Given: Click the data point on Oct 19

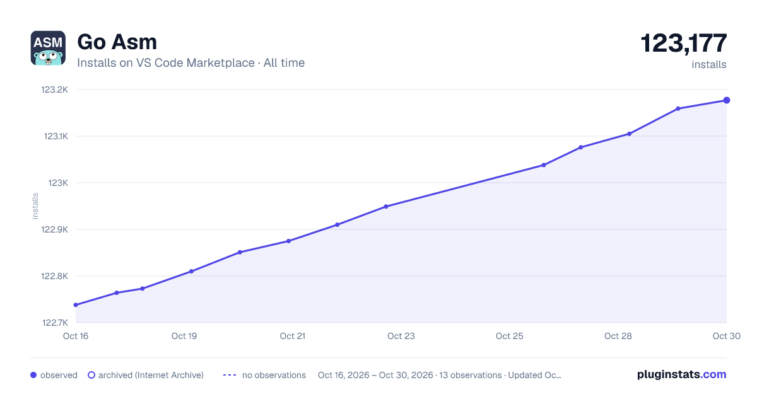Looking at the screenshot, I should point(191,272).
